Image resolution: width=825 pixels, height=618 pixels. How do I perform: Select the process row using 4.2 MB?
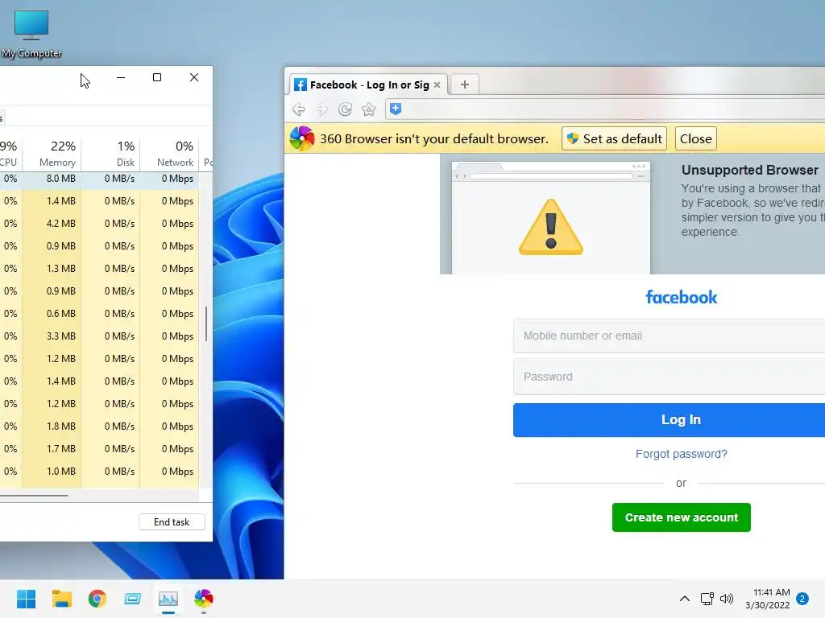click(x=99, y=224)
